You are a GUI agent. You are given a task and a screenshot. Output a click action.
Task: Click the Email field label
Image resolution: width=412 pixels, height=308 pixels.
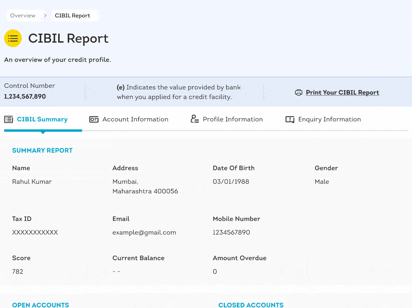pyautogui.click(x=121, y=219)
